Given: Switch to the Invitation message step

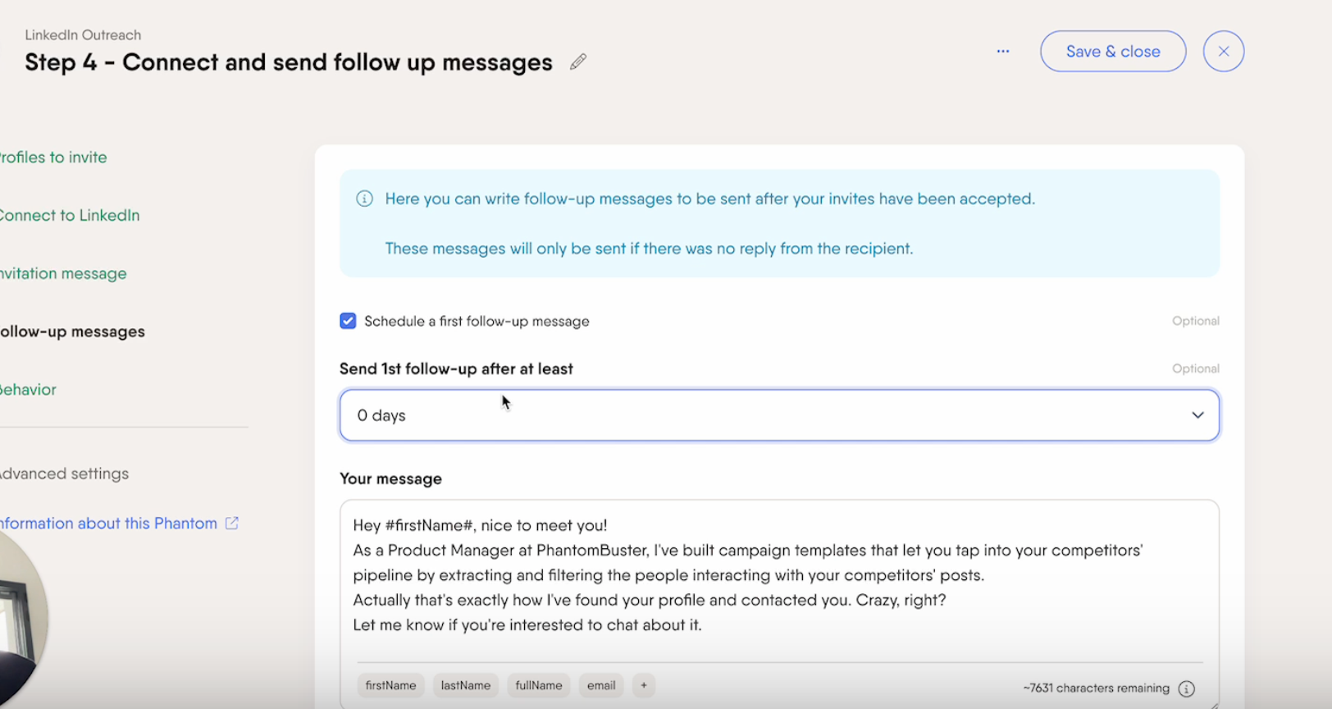Looking at the screenshot, I should pos(63,273).
